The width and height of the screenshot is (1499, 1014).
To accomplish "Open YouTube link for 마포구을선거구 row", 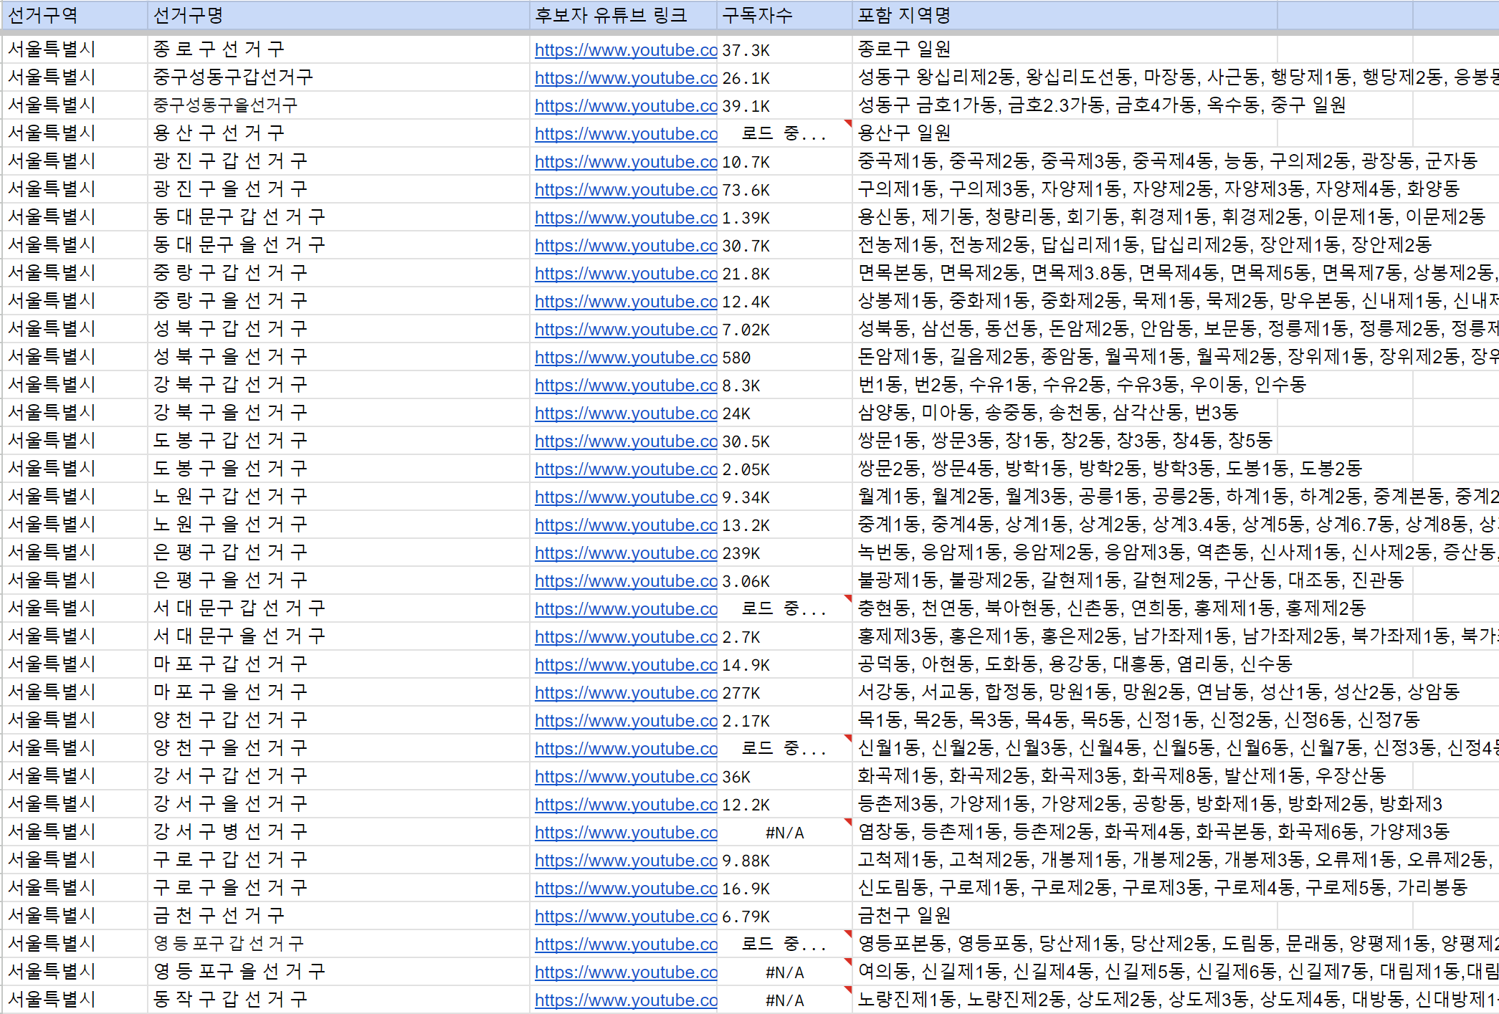I will coord(625,693).
